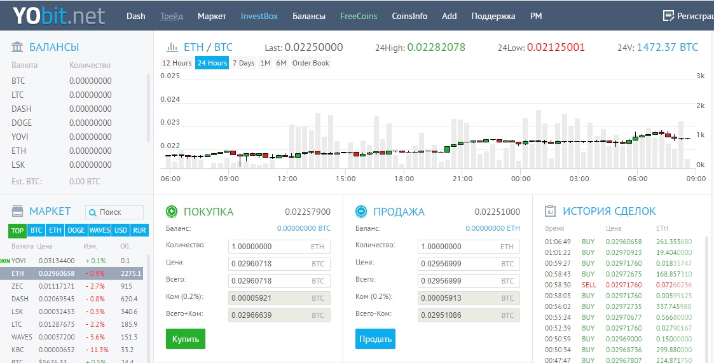This screenshot has width=714, height=363.
Task: Select the USD market tab
Action: 121,231
